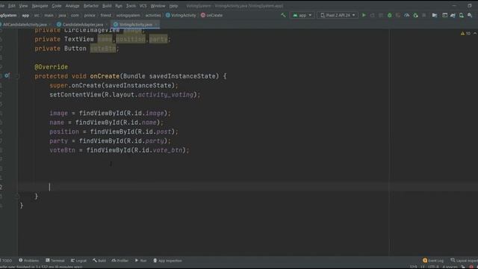478x269 pixels.
Task: Open the Pixel 2 API 24 device dropdown
Action: [338, 15]
